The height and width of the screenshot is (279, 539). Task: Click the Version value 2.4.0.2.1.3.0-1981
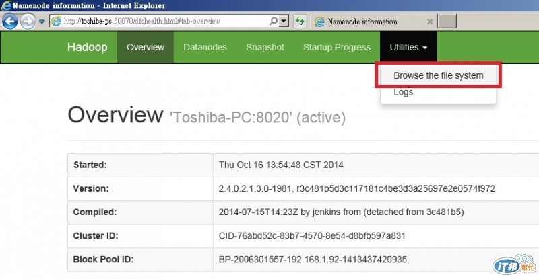click(x=357, y=188)
